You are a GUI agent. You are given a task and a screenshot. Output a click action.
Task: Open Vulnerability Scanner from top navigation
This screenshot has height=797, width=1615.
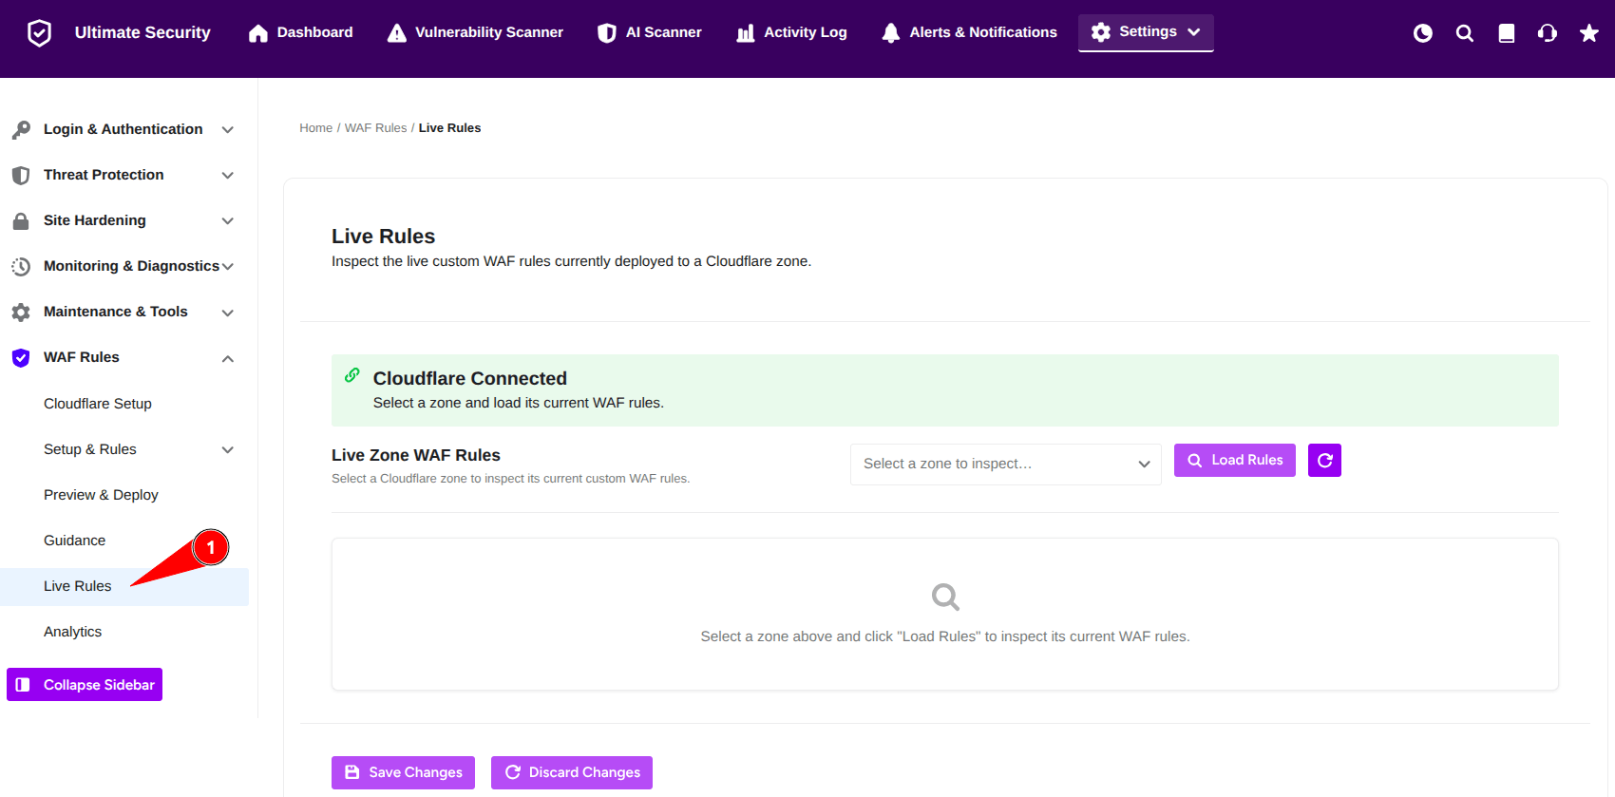[475, 32]
